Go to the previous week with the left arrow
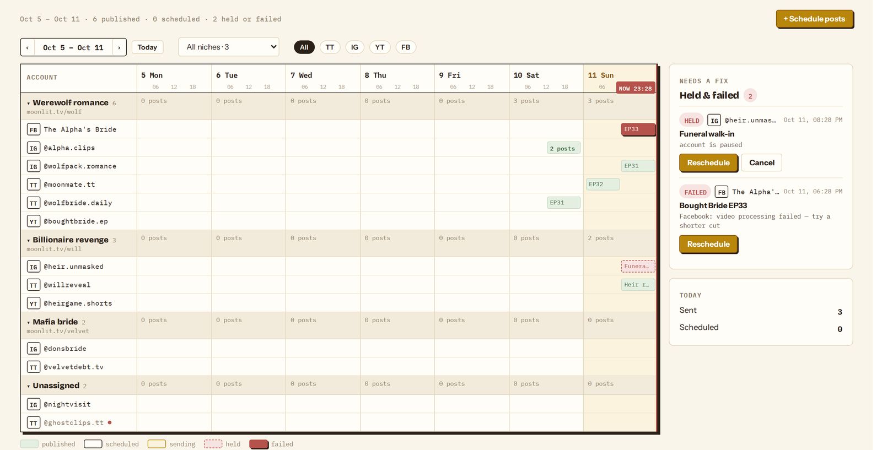 click(28, 47)
